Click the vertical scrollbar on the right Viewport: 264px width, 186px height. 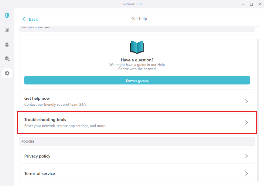coord(259,108)
